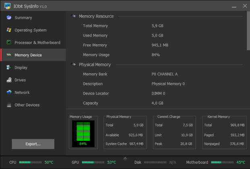Viewport: 250px width, 169px height.
Task: Close the IObit SysInfo window
Action: [245, 6]
